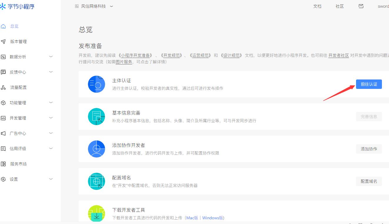389x224 pixels.
Task: Expand the 开发管理 menu
Action: coord(51,118)
